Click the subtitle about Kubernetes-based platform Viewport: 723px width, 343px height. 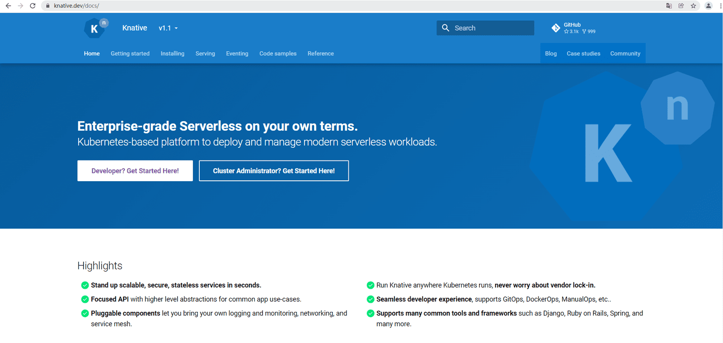(x=257, y=142)
